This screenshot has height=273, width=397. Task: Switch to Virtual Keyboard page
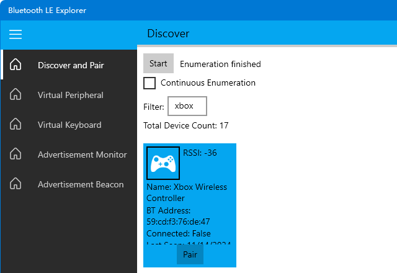coord(69,125)
